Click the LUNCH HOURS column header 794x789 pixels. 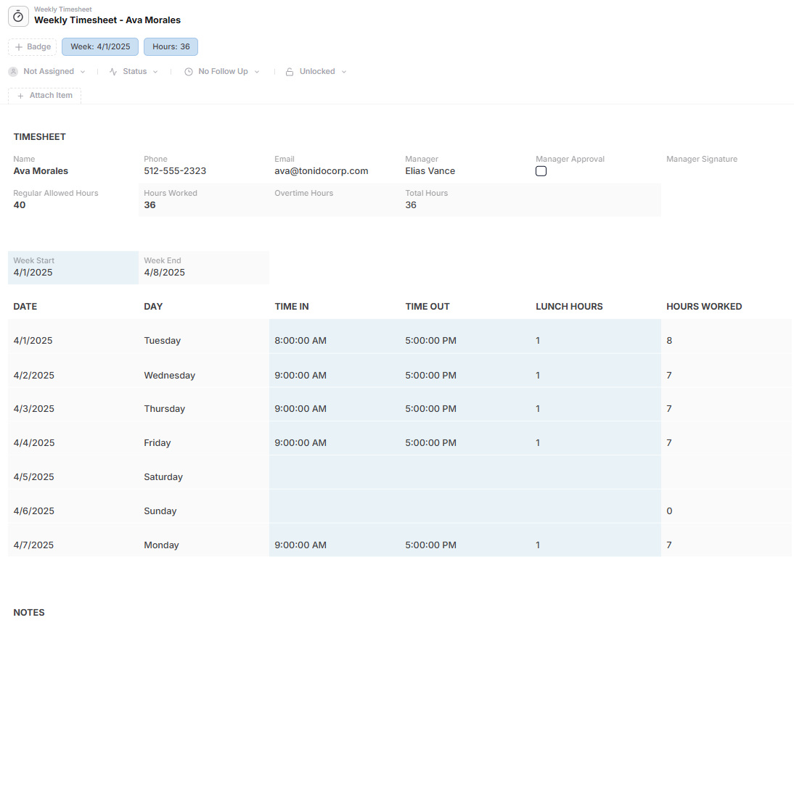569,307
